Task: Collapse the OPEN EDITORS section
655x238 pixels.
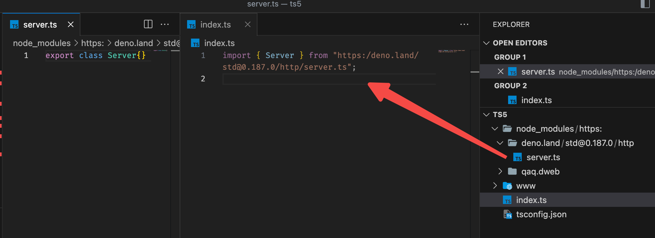Action: pos(486,43)
